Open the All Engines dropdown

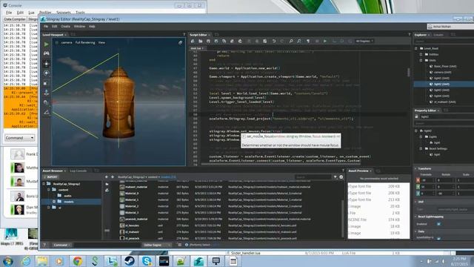364,42
